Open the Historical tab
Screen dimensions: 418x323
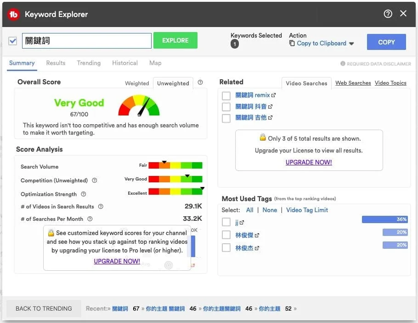(125, 63)
